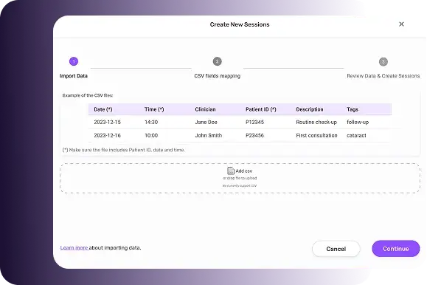Click the Add csv upload text
This screenshot has height=285, width=427.
243,171
